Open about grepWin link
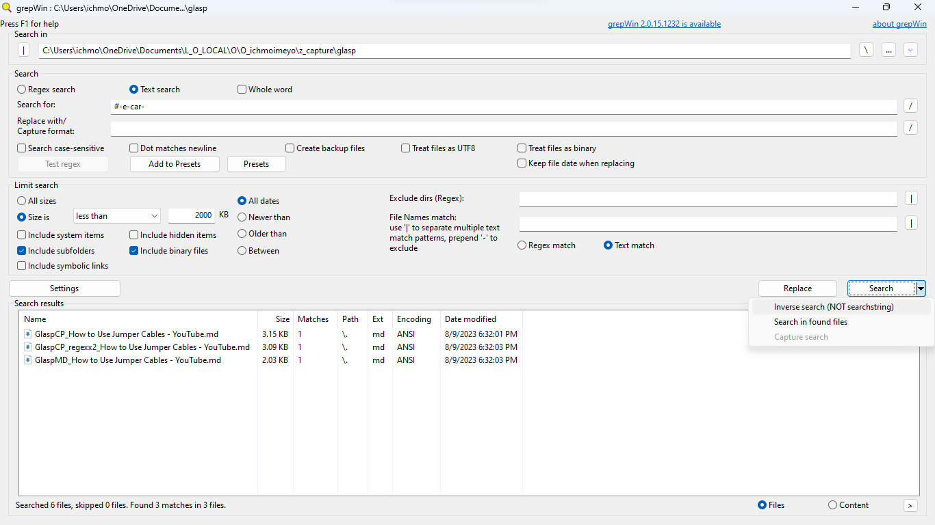This screenshot has width=935, height=525. tap(899, 24)
